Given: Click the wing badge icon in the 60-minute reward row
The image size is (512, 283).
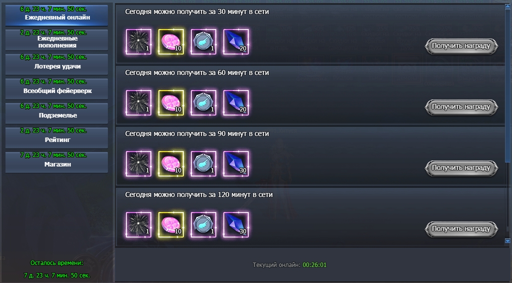Looking at the screenshot, I should click(x=203, y=103).
